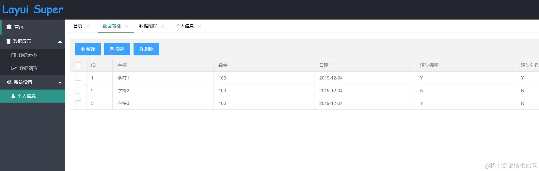
Task: Click the date cell in row 1
Action: coord(365,78)
